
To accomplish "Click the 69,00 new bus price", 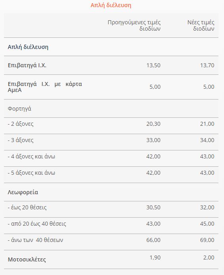I will (x=207, y=240).
